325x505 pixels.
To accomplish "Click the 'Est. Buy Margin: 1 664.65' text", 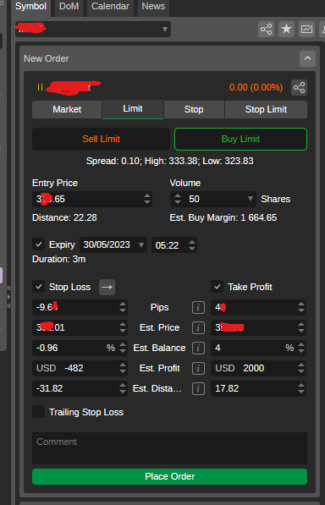I will [x=223, y=217].
